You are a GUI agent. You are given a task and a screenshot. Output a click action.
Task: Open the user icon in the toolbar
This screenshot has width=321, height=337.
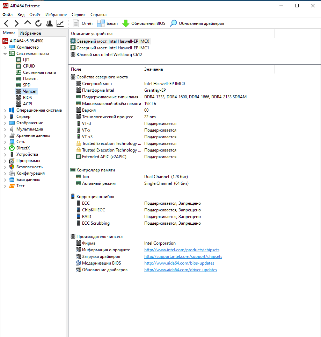[x=49, y=23]
